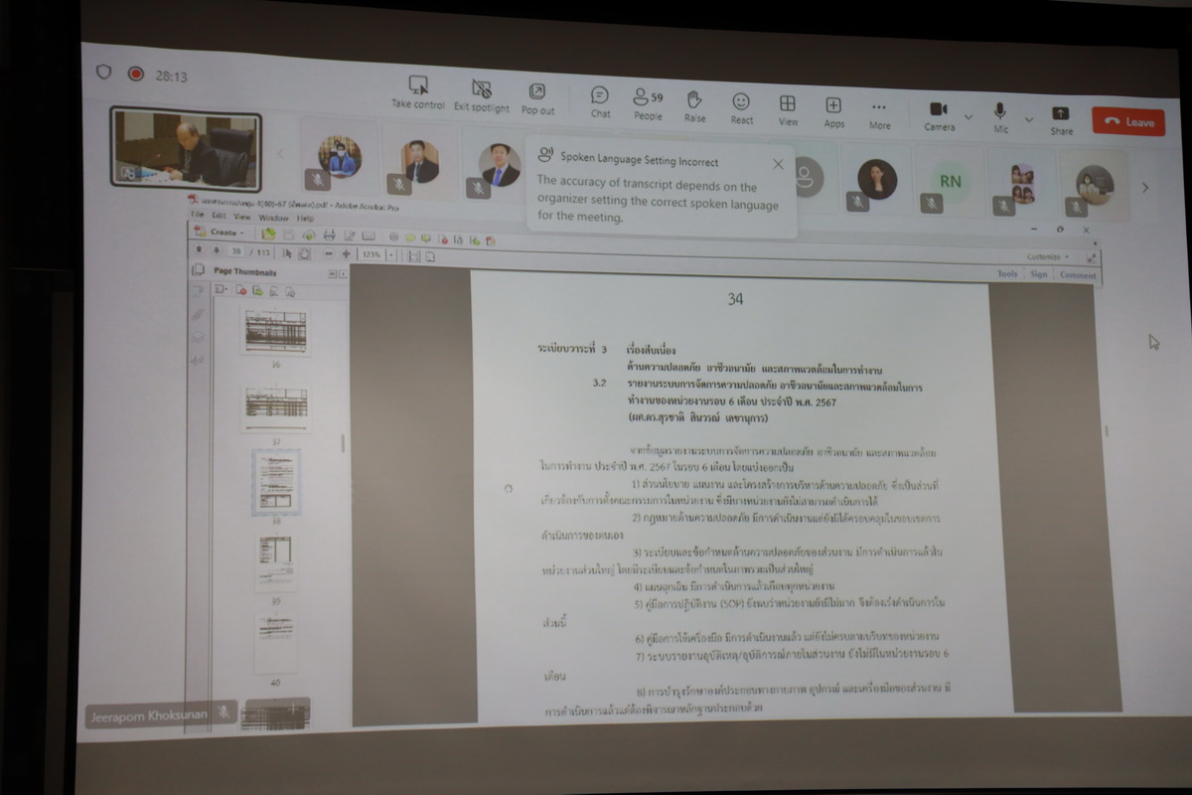This screenshot has width=1192, height=795.
Task: Open the Help menu in Acrobat
Action: pos(305,219)
